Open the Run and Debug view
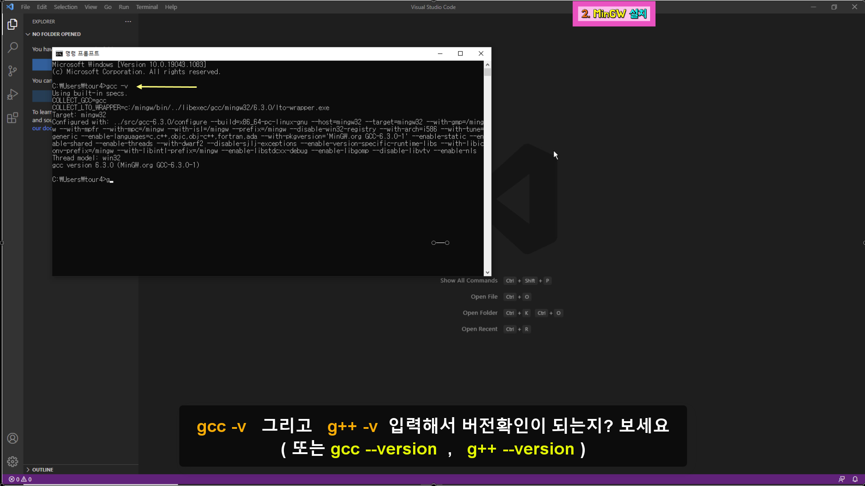Screen dimensions: 865x486 pyautogui.click(x=13, y=94)
